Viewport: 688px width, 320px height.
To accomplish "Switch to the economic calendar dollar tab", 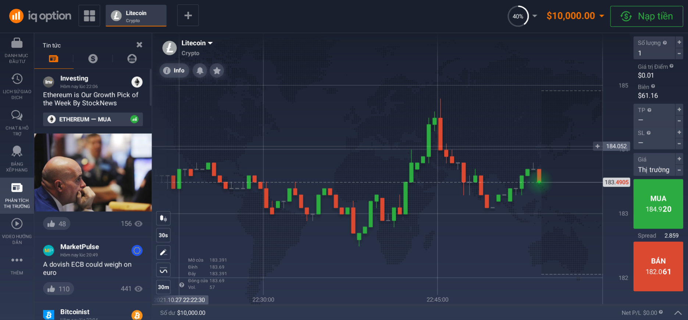I will 93,59.
